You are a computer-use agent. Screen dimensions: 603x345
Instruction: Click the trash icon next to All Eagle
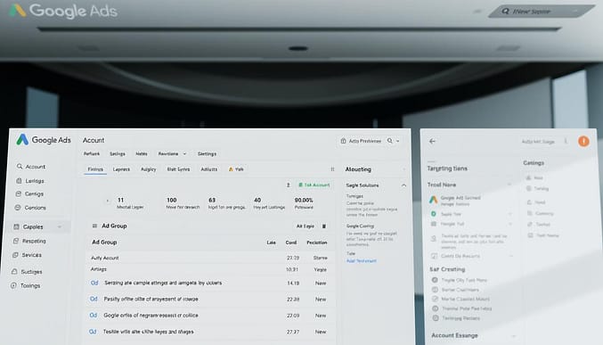point(324,226)
